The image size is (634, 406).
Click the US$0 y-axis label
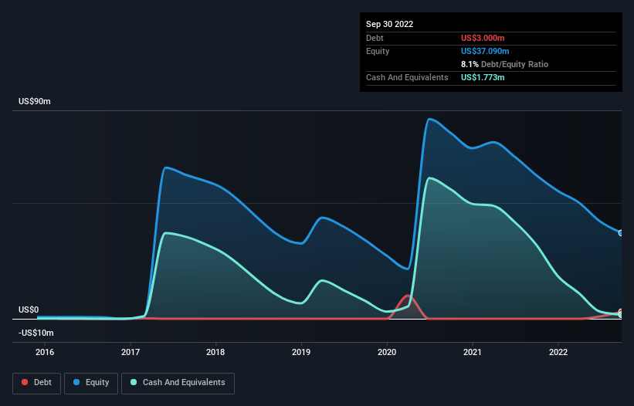(29, 310)
